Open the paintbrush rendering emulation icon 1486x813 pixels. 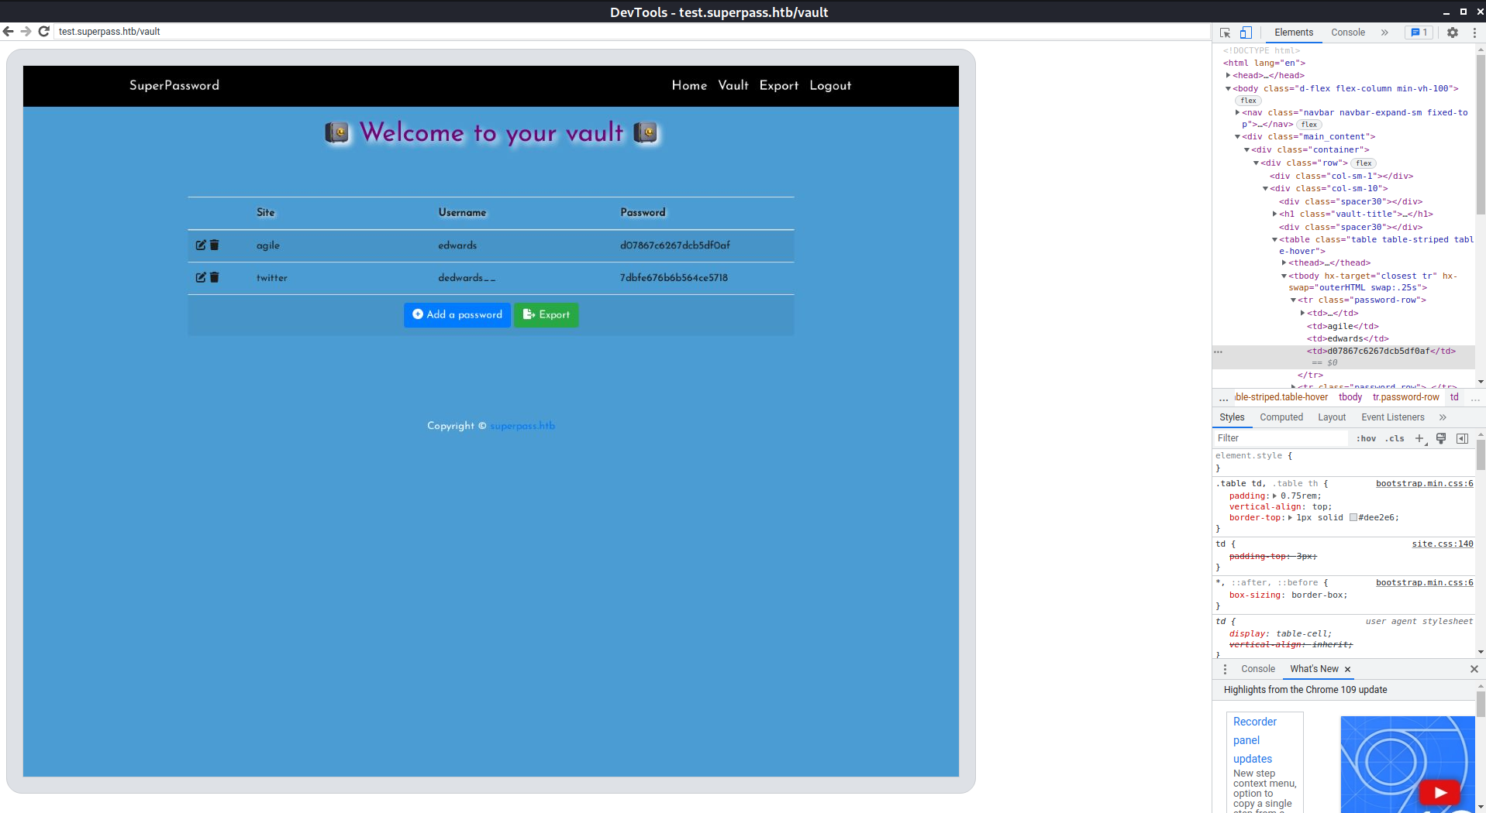[x=1441, y=438]
